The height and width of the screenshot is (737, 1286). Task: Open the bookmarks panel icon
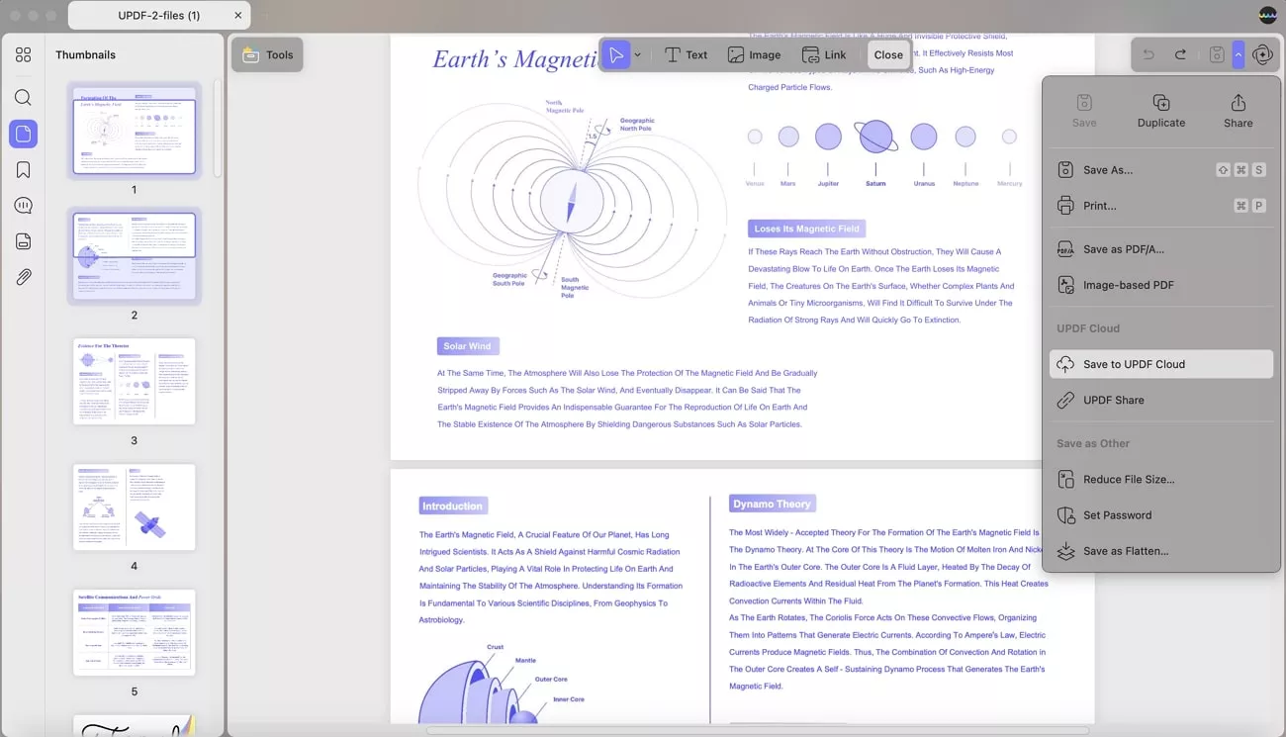23,170
